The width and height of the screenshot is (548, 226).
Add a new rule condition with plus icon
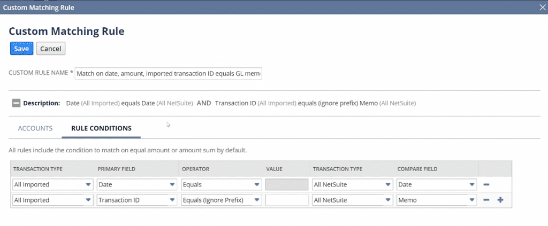(x=500, y=200)
